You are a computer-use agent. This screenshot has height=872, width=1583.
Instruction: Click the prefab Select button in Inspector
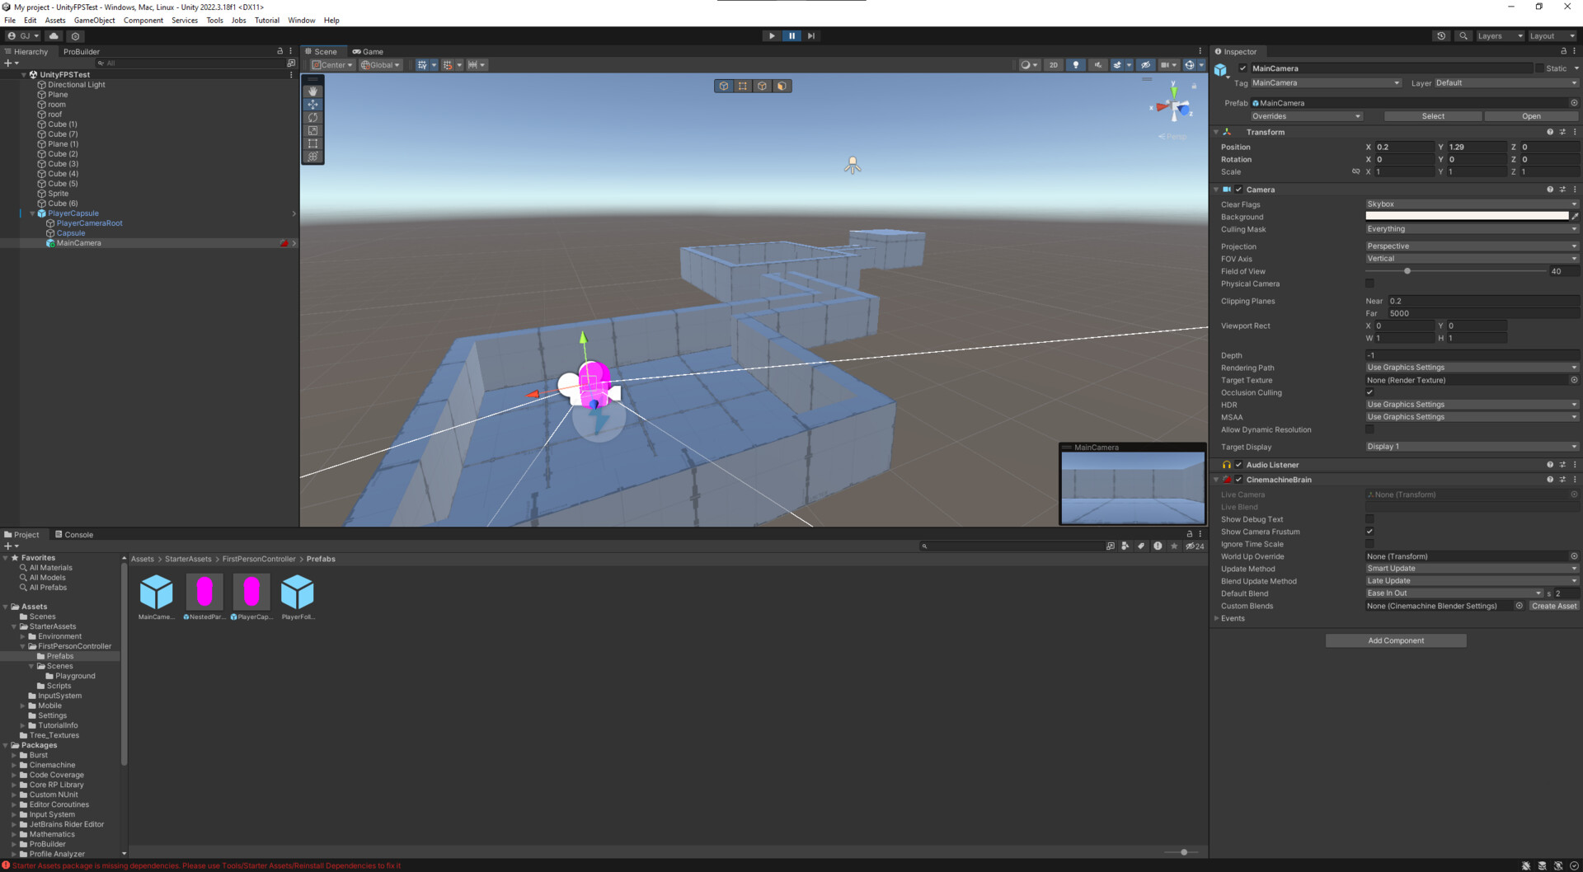(x=1432, y=115)
